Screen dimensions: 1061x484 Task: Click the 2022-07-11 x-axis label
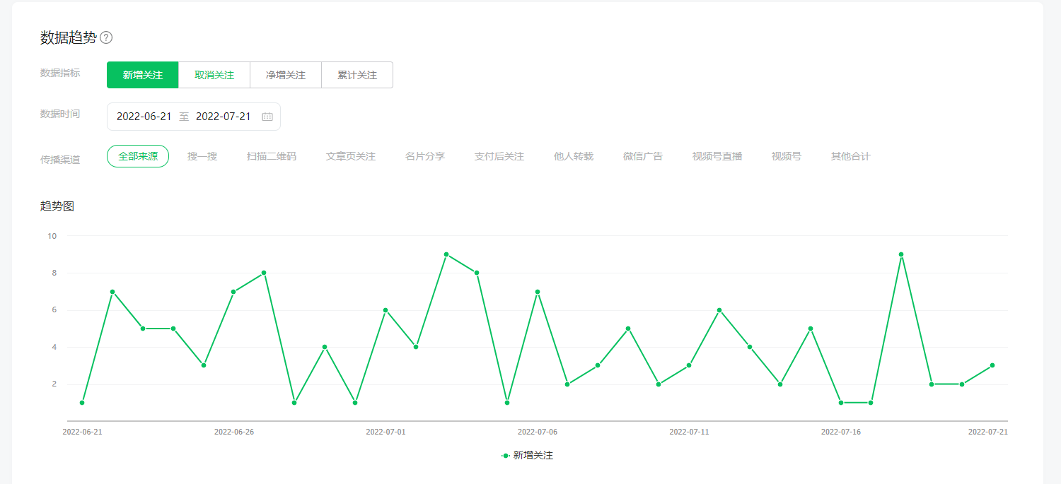coord(689,432)
